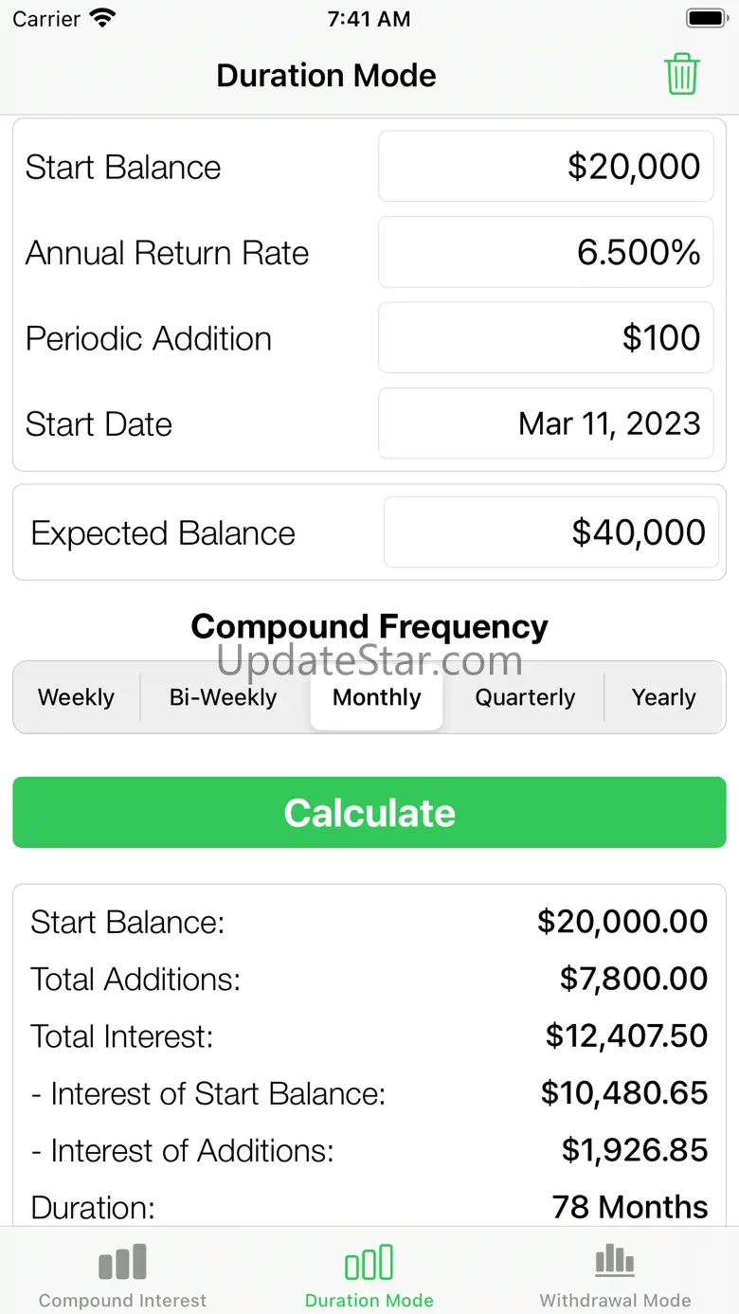739x1314 pixels.
Task: Tap the green trash can icon
Action: (x=681, y=75)
